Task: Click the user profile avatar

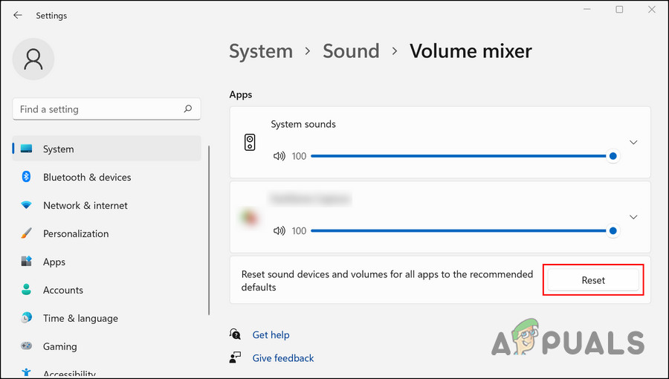Action: (33, 59)
